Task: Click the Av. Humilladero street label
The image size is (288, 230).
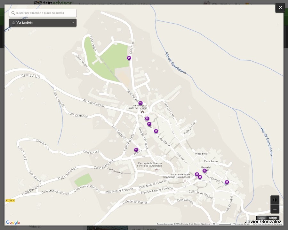Action: (94, 103)
